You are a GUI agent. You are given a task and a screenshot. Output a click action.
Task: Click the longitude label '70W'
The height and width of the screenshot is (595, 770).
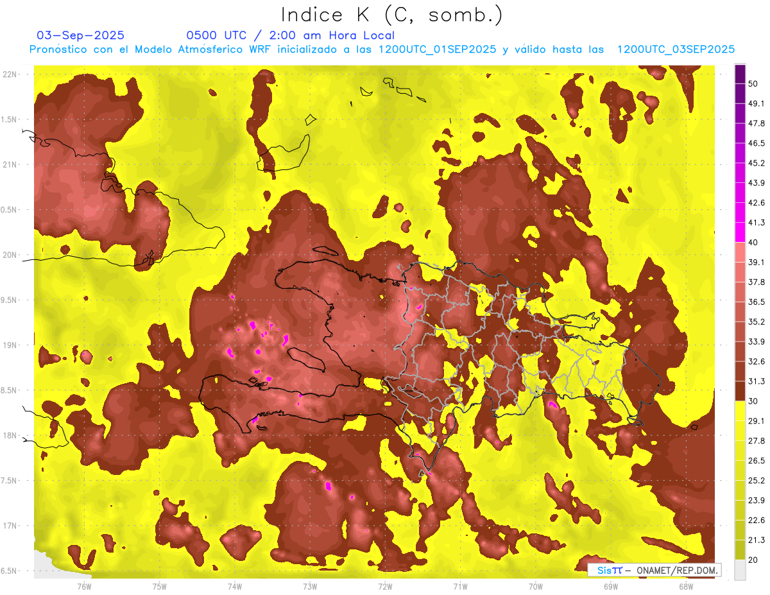[x=536, y=586]
